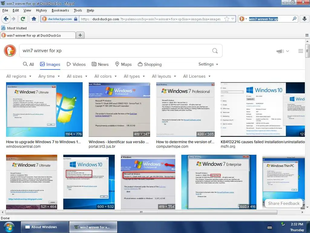Viewport: 310px width, 233px height.
Task: Open the Help menu
Action: point(90,10)
